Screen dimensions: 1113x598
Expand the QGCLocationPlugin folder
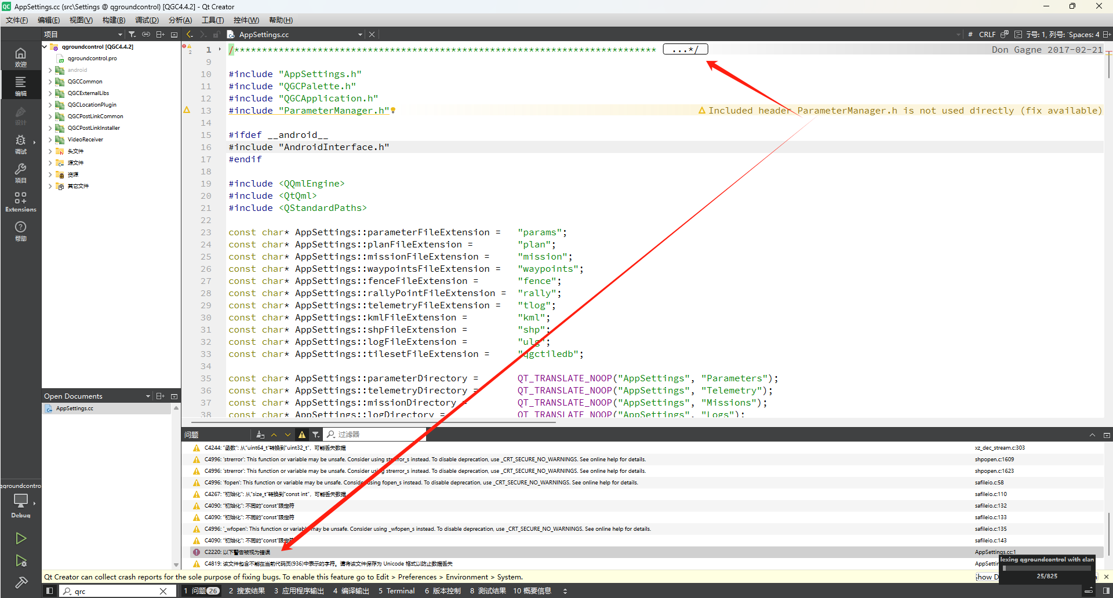50,105
